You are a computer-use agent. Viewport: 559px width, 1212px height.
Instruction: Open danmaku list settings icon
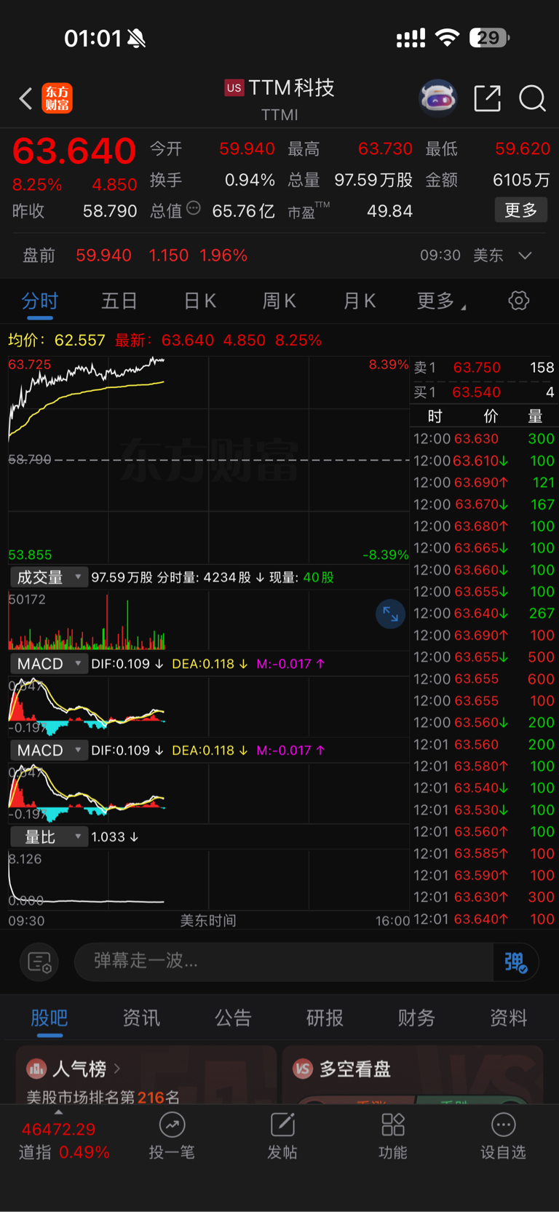point(39,962)
